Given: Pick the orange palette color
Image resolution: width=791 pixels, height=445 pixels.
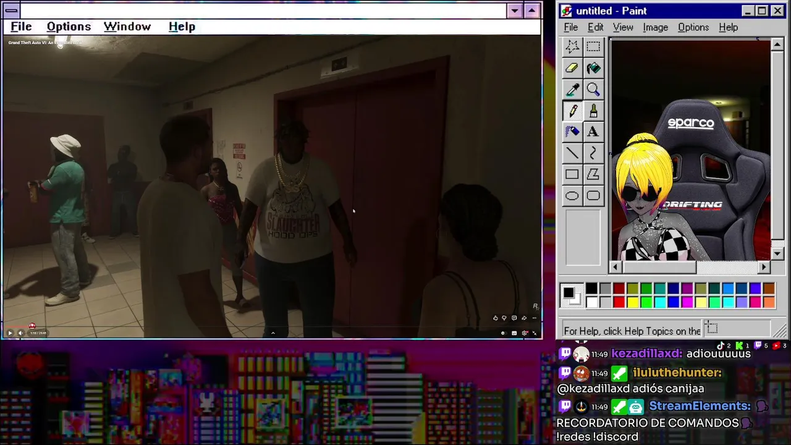Looking at the screenshot, I should pos(769,302).
